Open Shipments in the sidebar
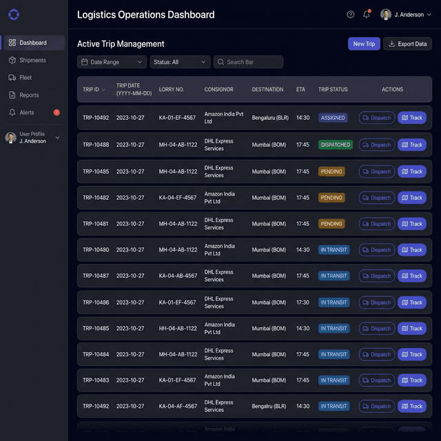Screen dimensions: 441x441 (x=32, y=61)
